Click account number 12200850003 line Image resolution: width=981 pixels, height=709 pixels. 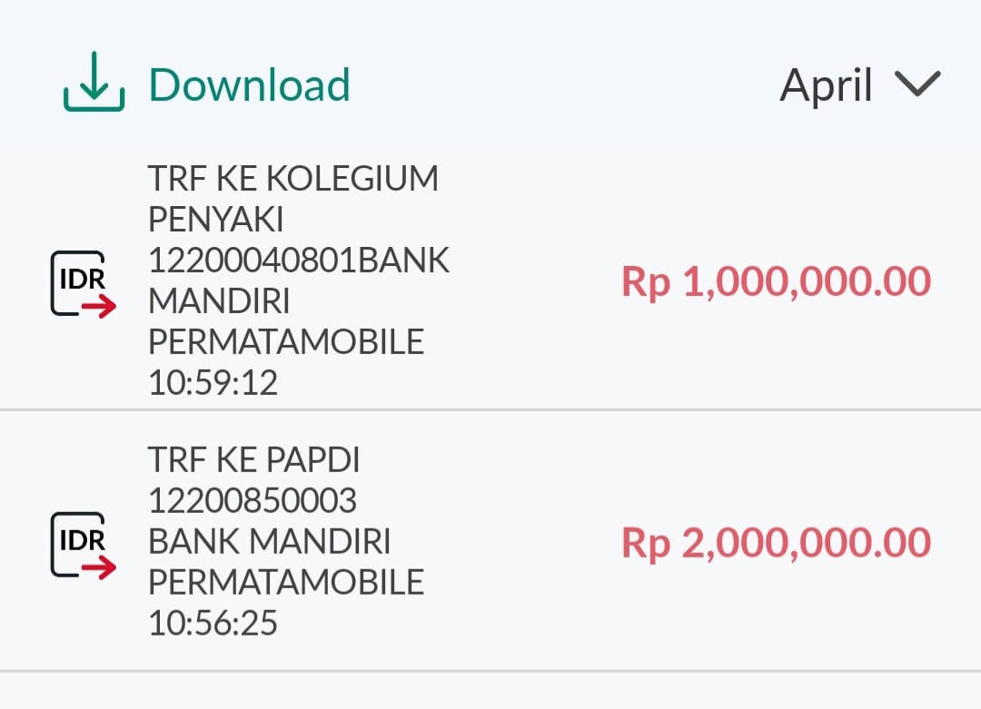pos(253,501)
